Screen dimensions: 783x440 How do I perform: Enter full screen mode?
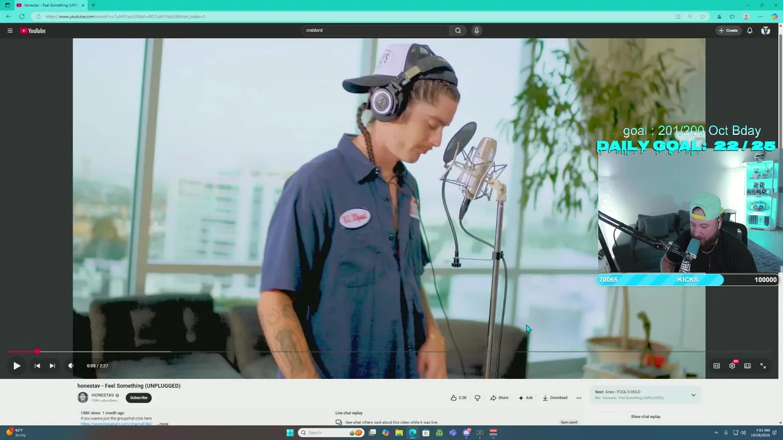[763, 365]
